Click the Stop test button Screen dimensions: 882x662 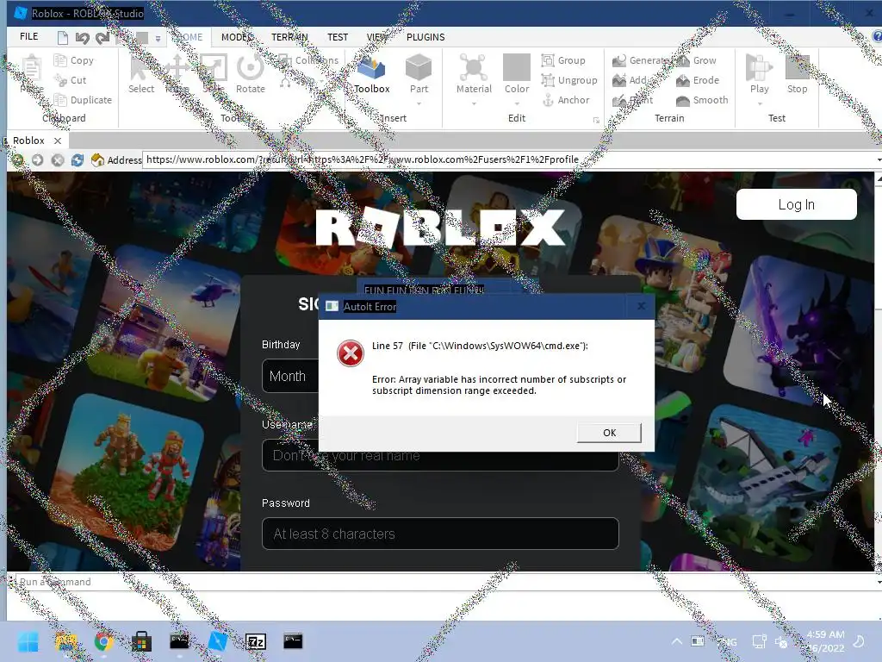pyautogui.click(x=797, y=74)
